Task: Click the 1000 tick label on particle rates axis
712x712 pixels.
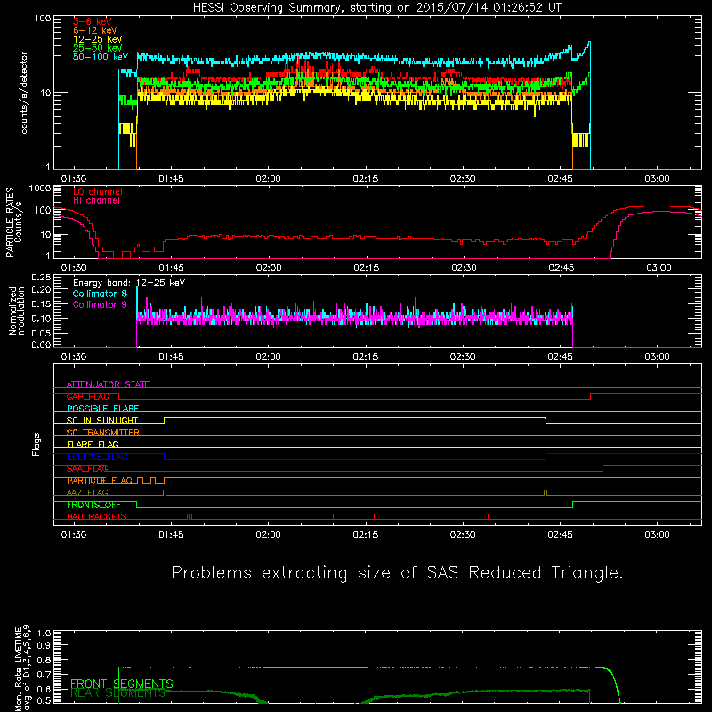Action: (x=39, y=189)
